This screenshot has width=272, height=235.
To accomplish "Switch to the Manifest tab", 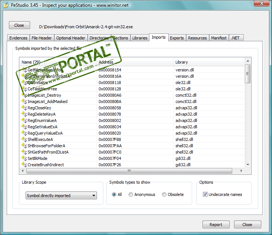I will tap(219, 38).
